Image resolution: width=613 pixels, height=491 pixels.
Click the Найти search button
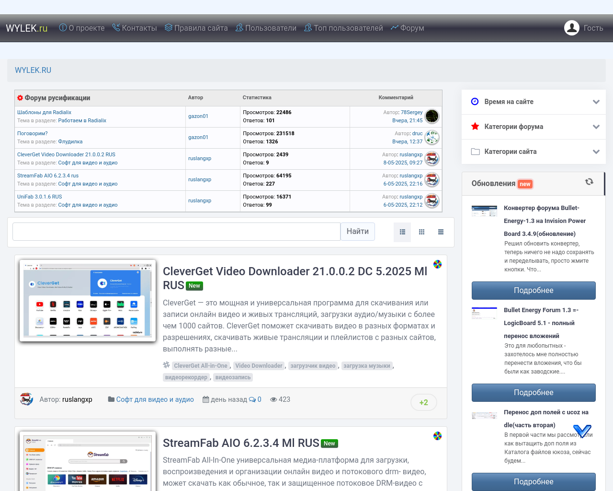358,232
